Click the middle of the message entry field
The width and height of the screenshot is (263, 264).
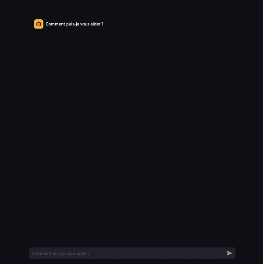[132, 253]
